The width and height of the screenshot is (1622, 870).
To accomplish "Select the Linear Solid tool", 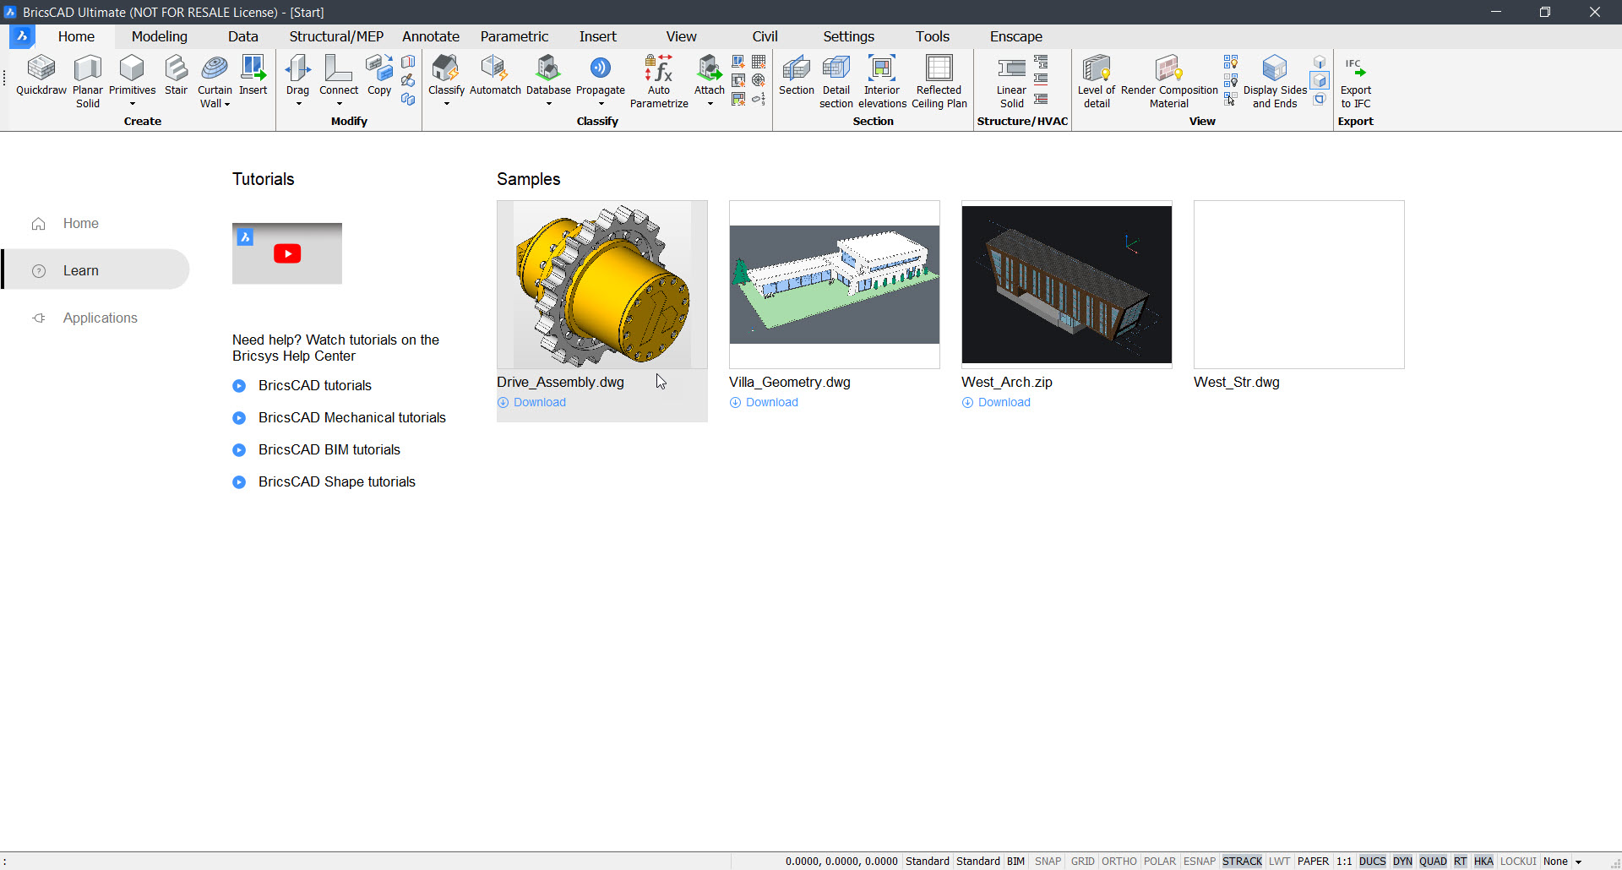I will tap(1011, 82).
